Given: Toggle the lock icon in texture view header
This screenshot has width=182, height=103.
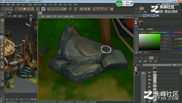Looking at the screenshot, I should 31,16.
